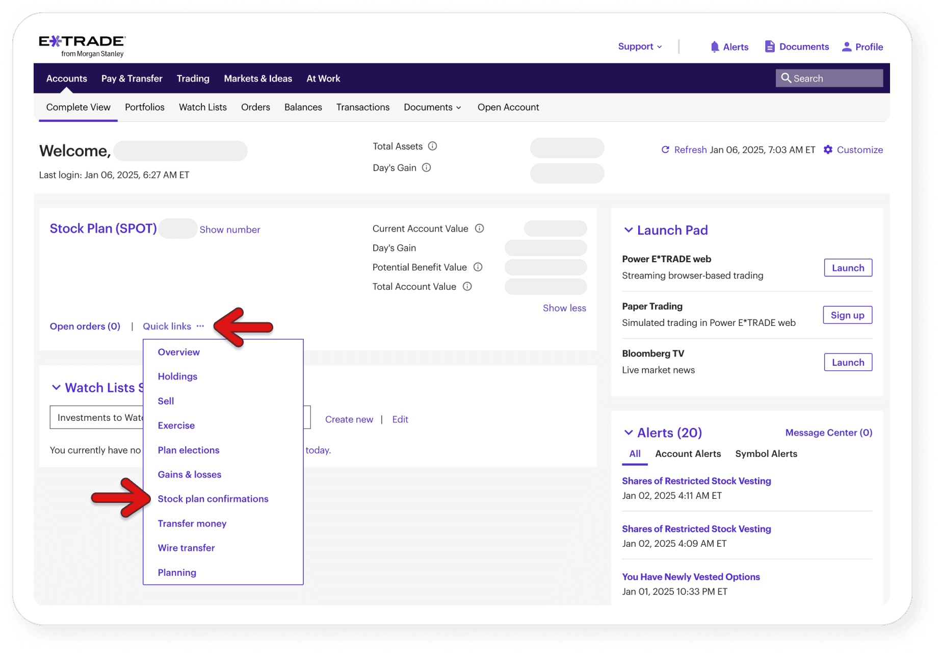941x659 pixels.
Task: Launch Power E*TRADE web
Action: pyautogui.click(x=848, y=268)
